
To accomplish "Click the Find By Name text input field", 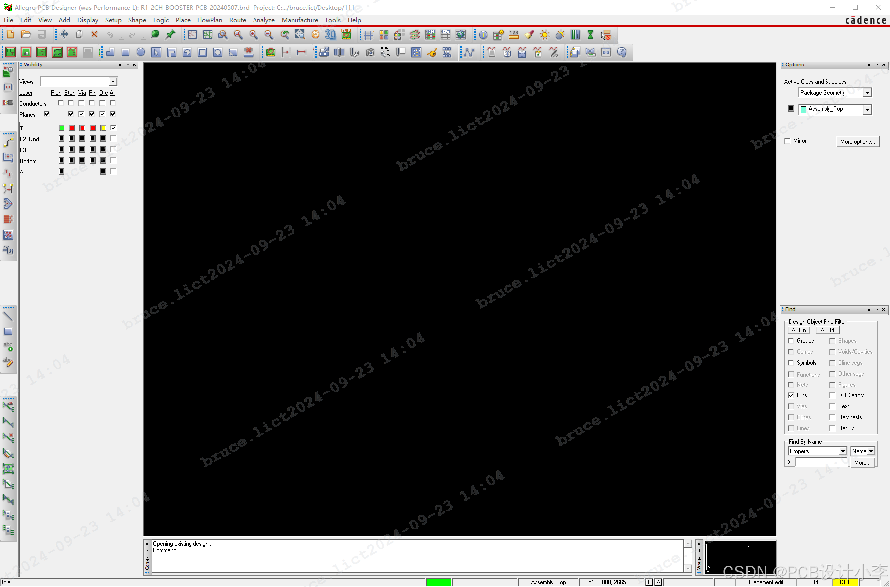I will [822, 462].
